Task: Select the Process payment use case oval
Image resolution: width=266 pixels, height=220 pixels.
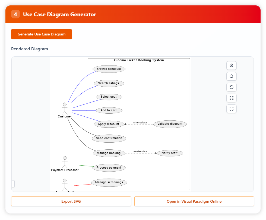Action: pyautogui.click(x=109, y=168)
